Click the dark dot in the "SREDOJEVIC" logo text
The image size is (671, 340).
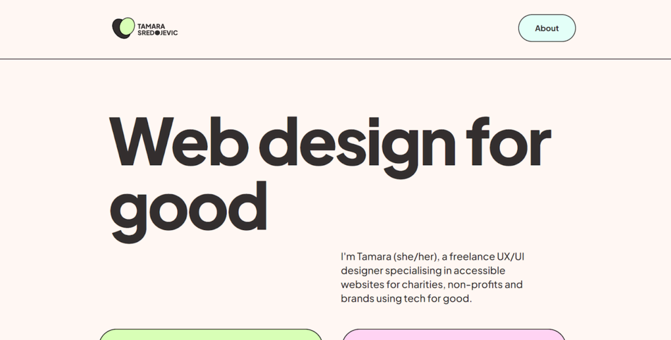(x=157, y=33)
